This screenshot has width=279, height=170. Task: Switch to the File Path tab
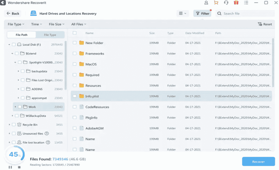(x=22, y=35)
